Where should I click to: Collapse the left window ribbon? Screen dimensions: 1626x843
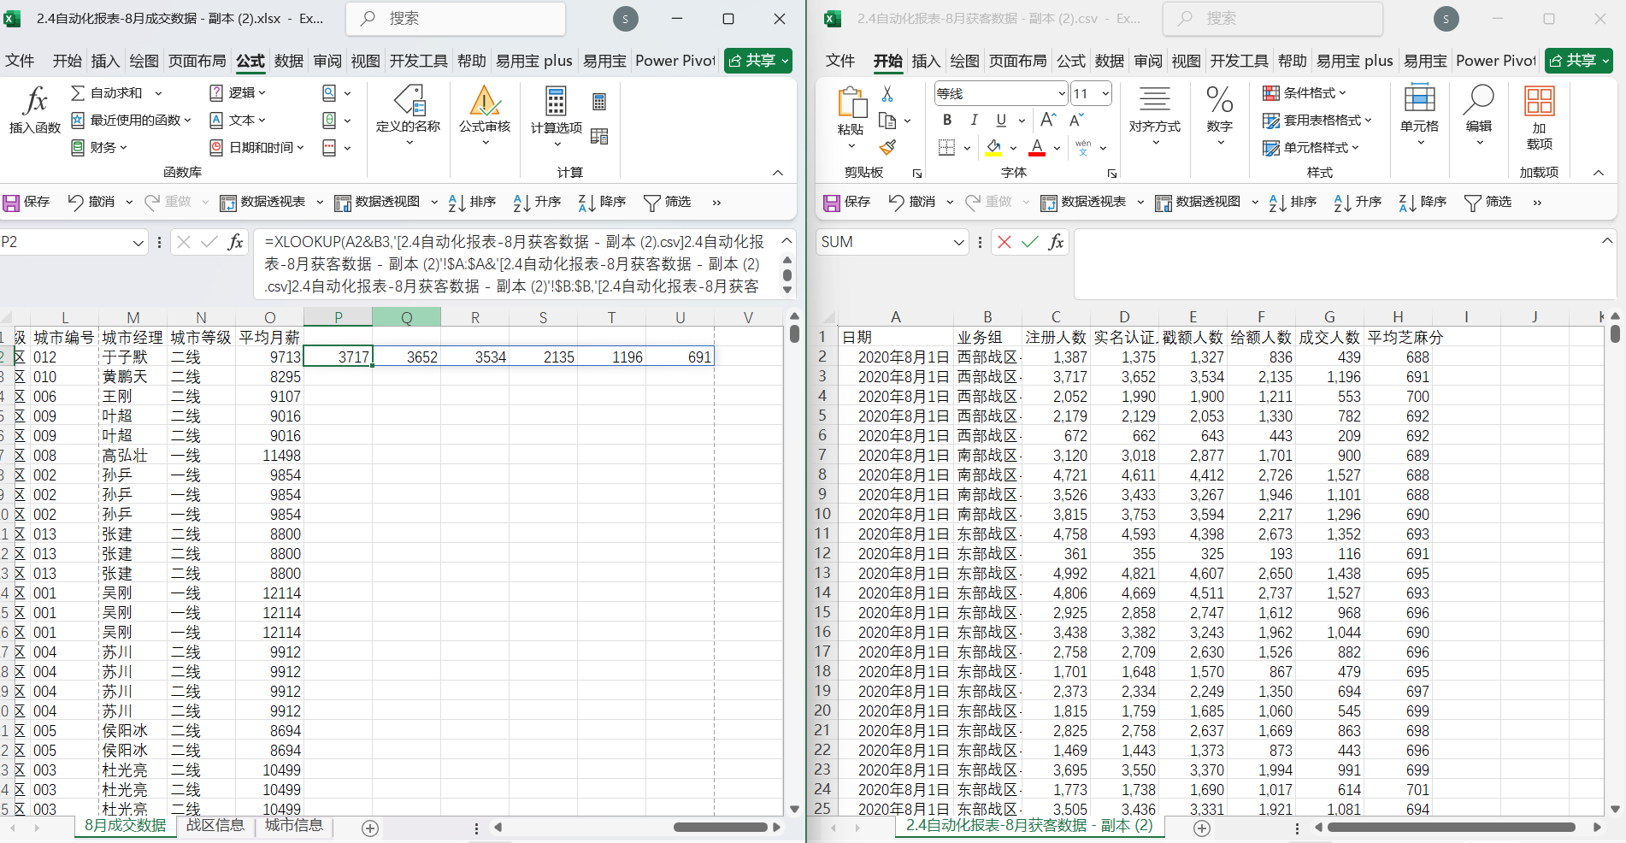(778, 173)
